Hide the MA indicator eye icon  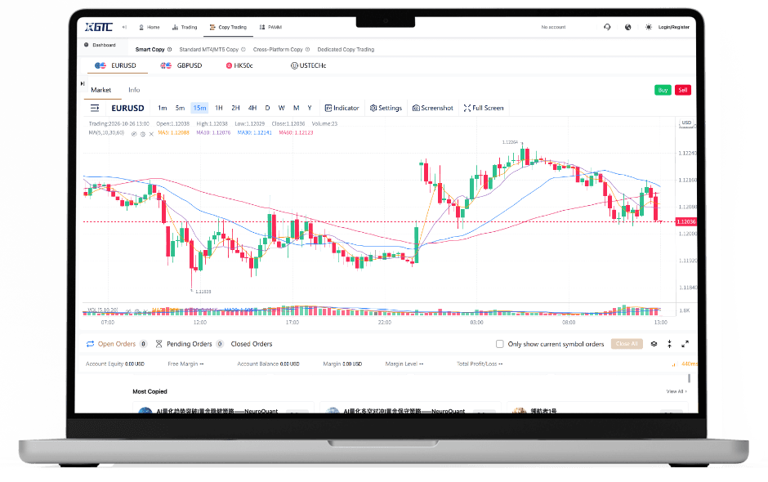(134, 134)
